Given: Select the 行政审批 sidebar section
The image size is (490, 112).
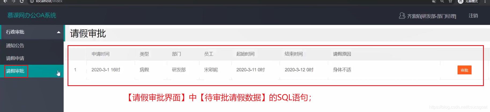Looking at the screenshot, I should 32,32.
